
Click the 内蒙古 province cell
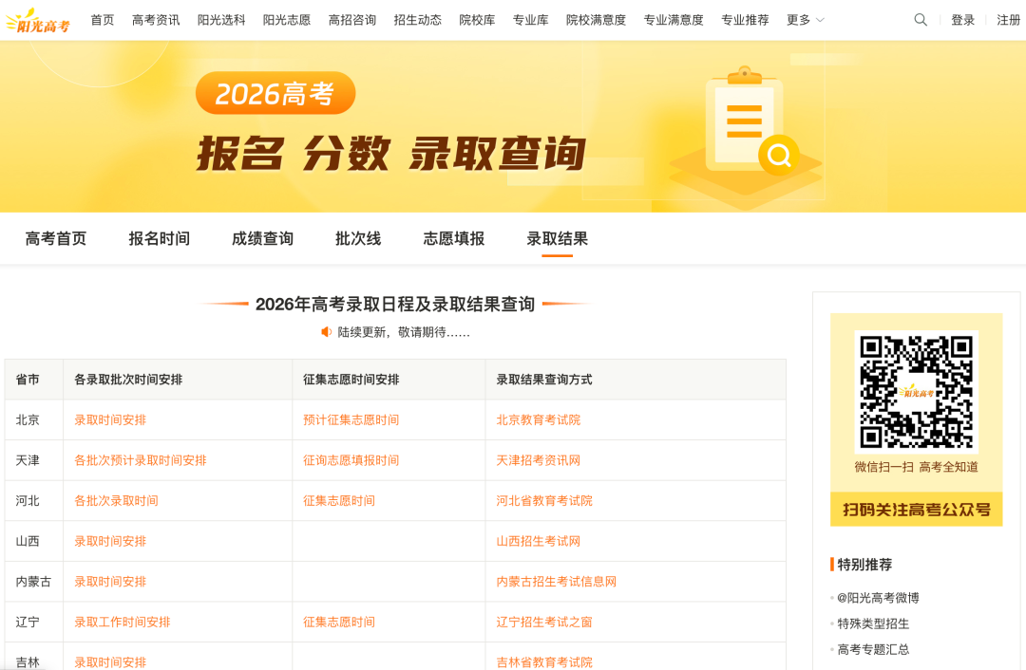tap(33, 582)
